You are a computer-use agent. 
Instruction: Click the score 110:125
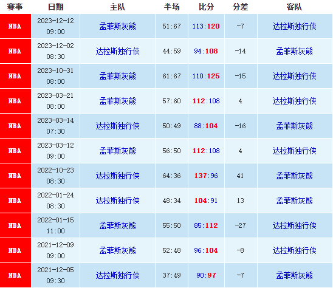point(206,76)
